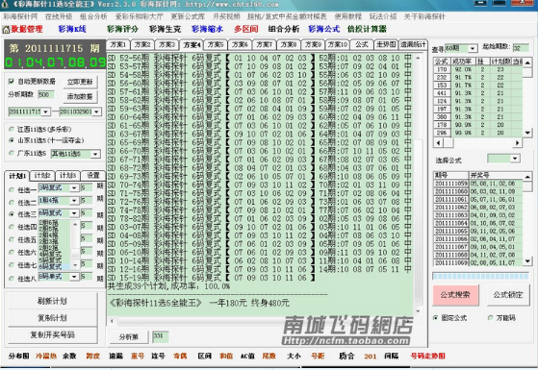The height and width of the screenshot is (370, 538).
Task: Click the scroll-down arrow of the draw numbers list
Action: pyautogui.click(x=527, y=261)
